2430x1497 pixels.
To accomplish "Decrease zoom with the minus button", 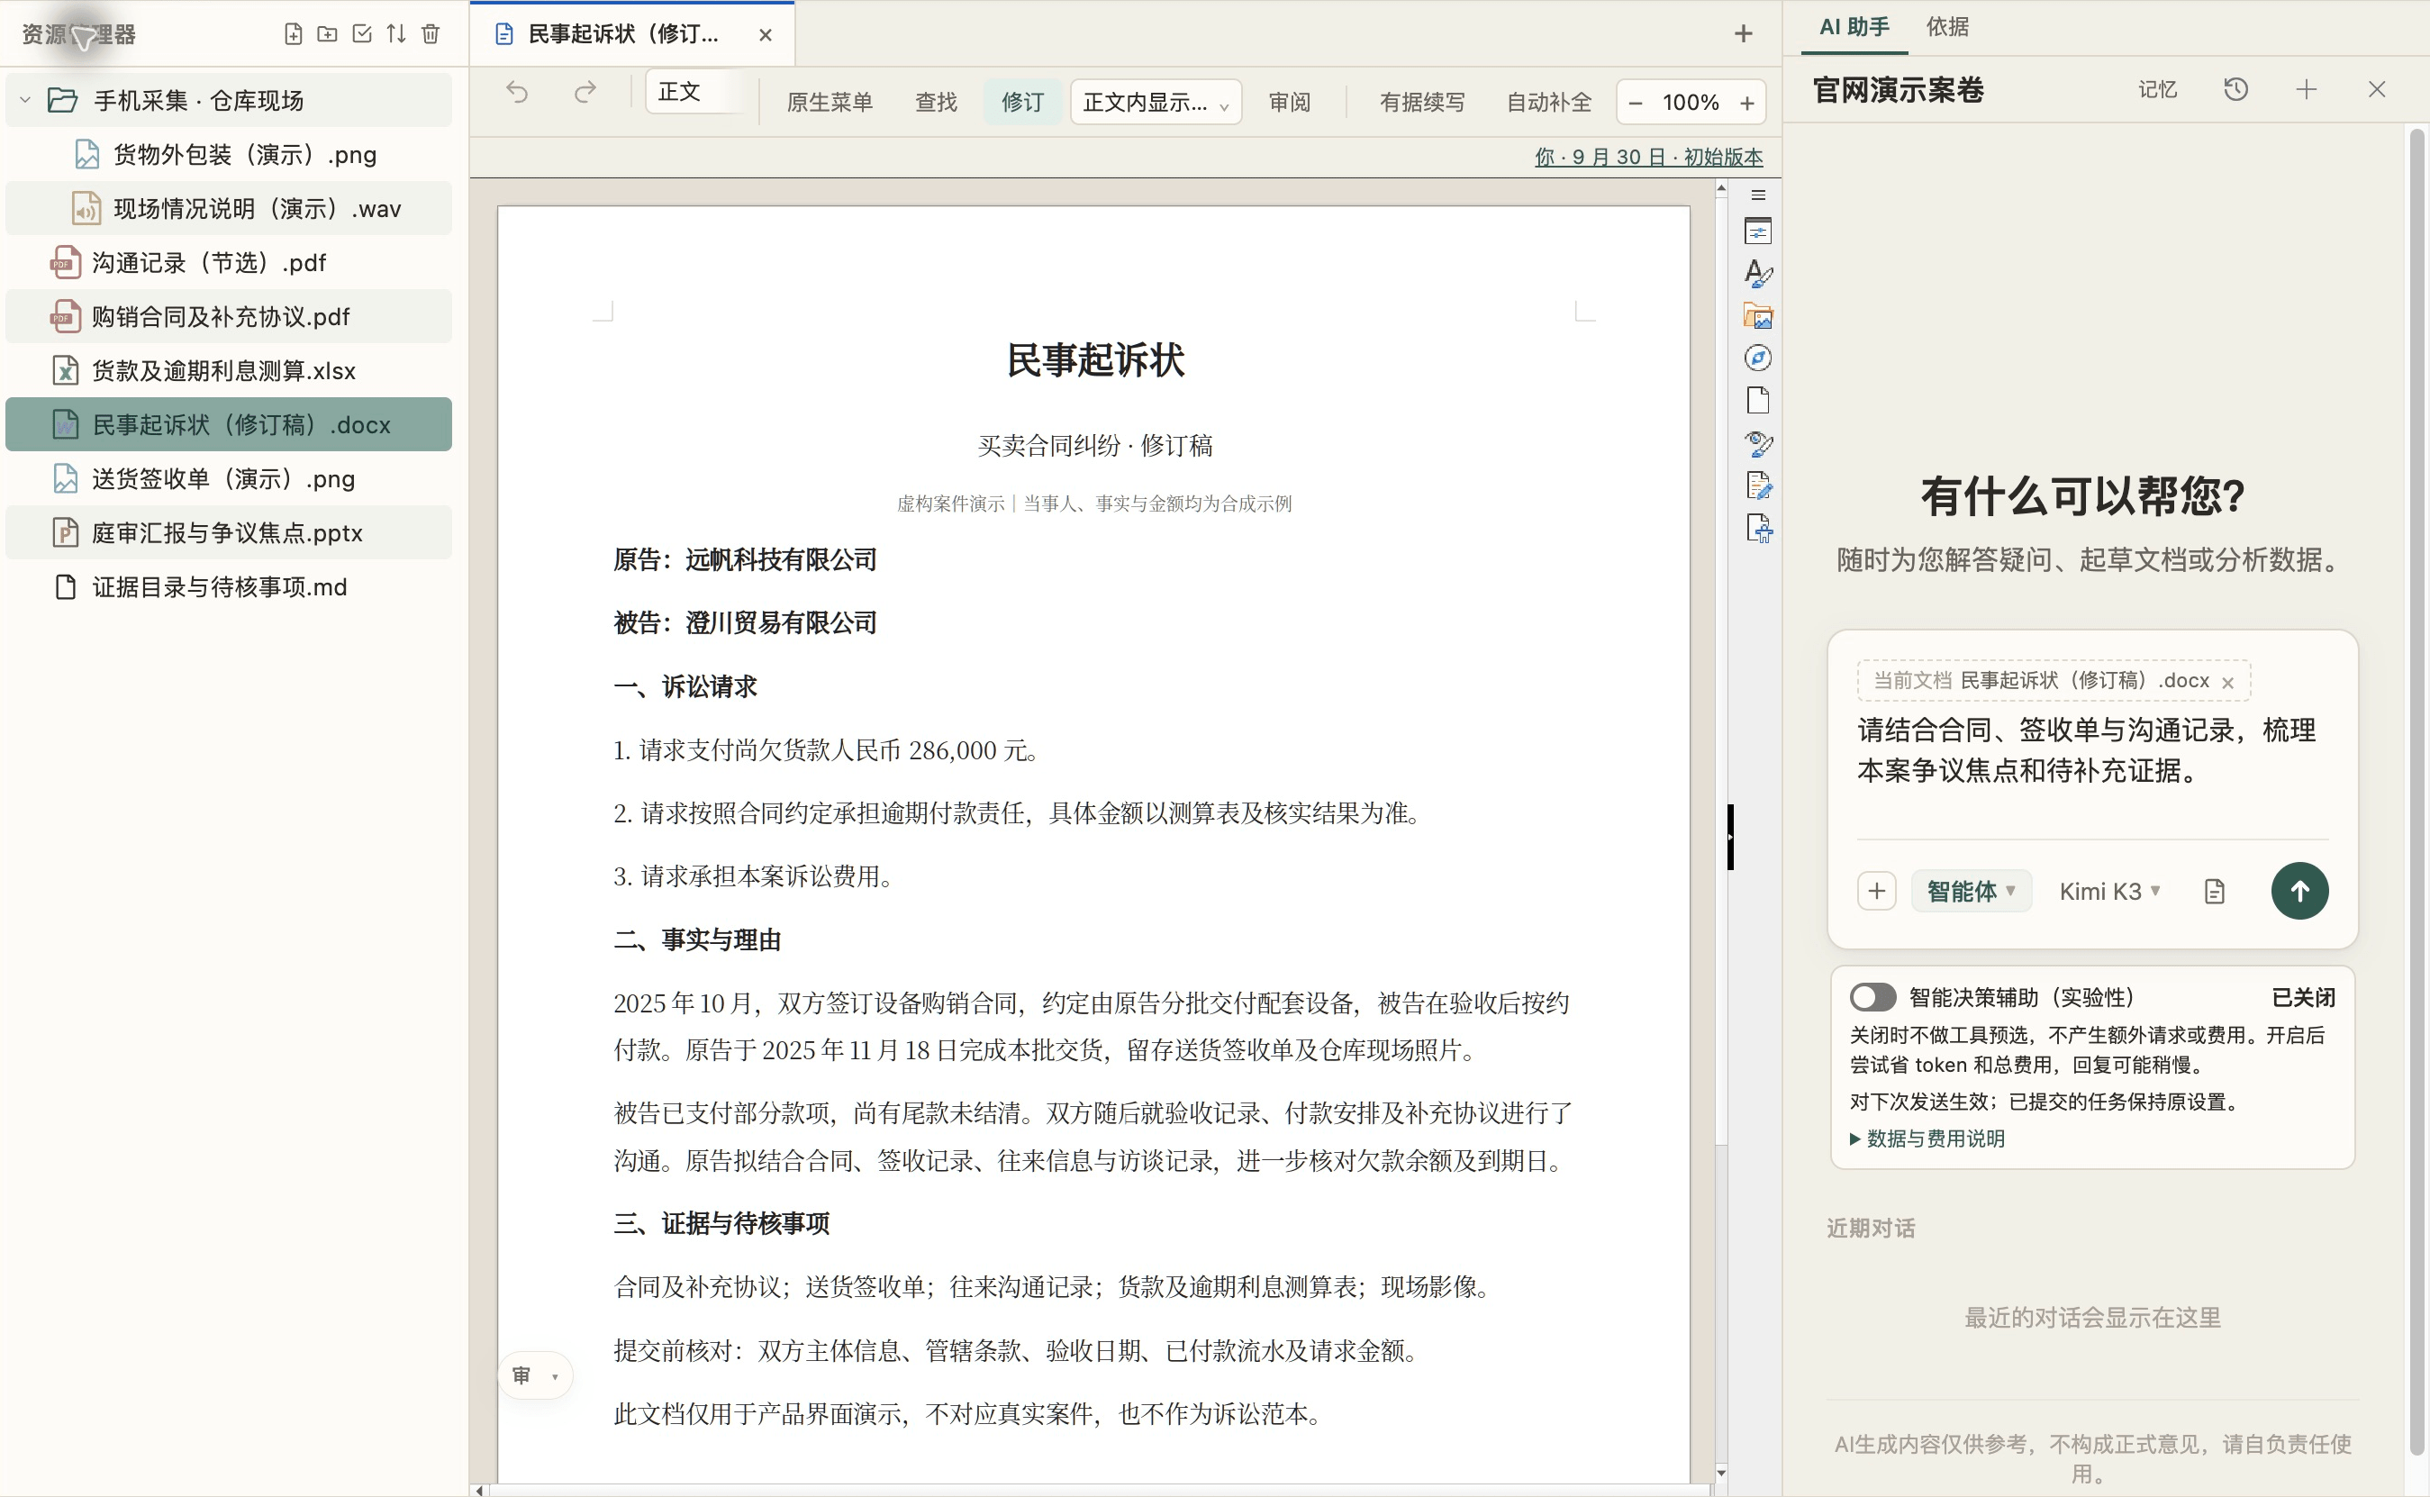I will click(x=1636, y=103).
